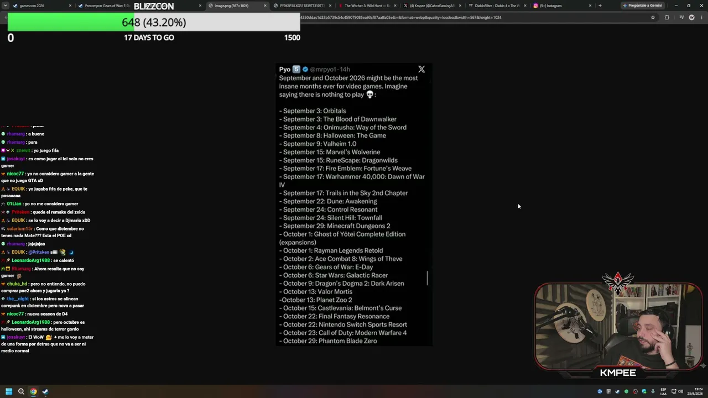Click chat message 'se calentó'
This screenshot has width=708, height=398.
pos(64,260)
